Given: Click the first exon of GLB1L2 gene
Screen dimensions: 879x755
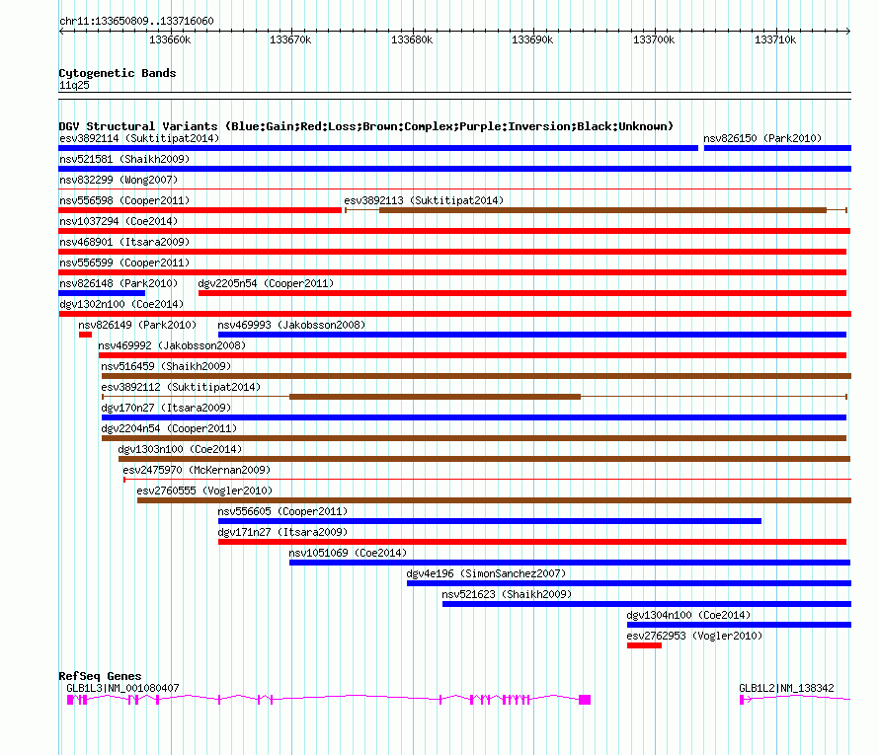Looking at the screenshot, I should pos(742,700).
